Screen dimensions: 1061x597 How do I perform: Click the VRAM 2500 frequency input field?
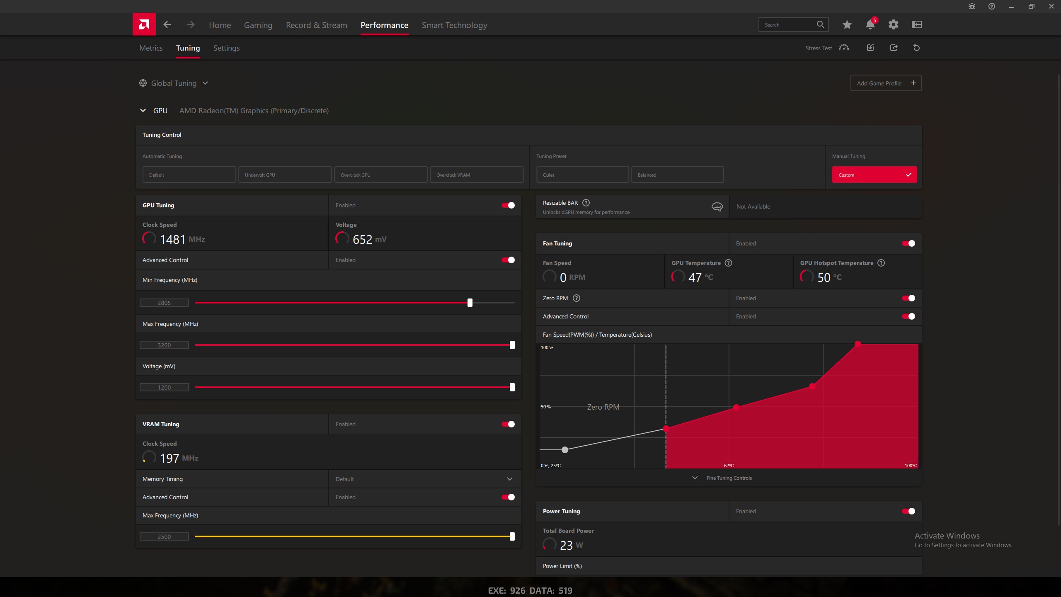tap(164, 536)
